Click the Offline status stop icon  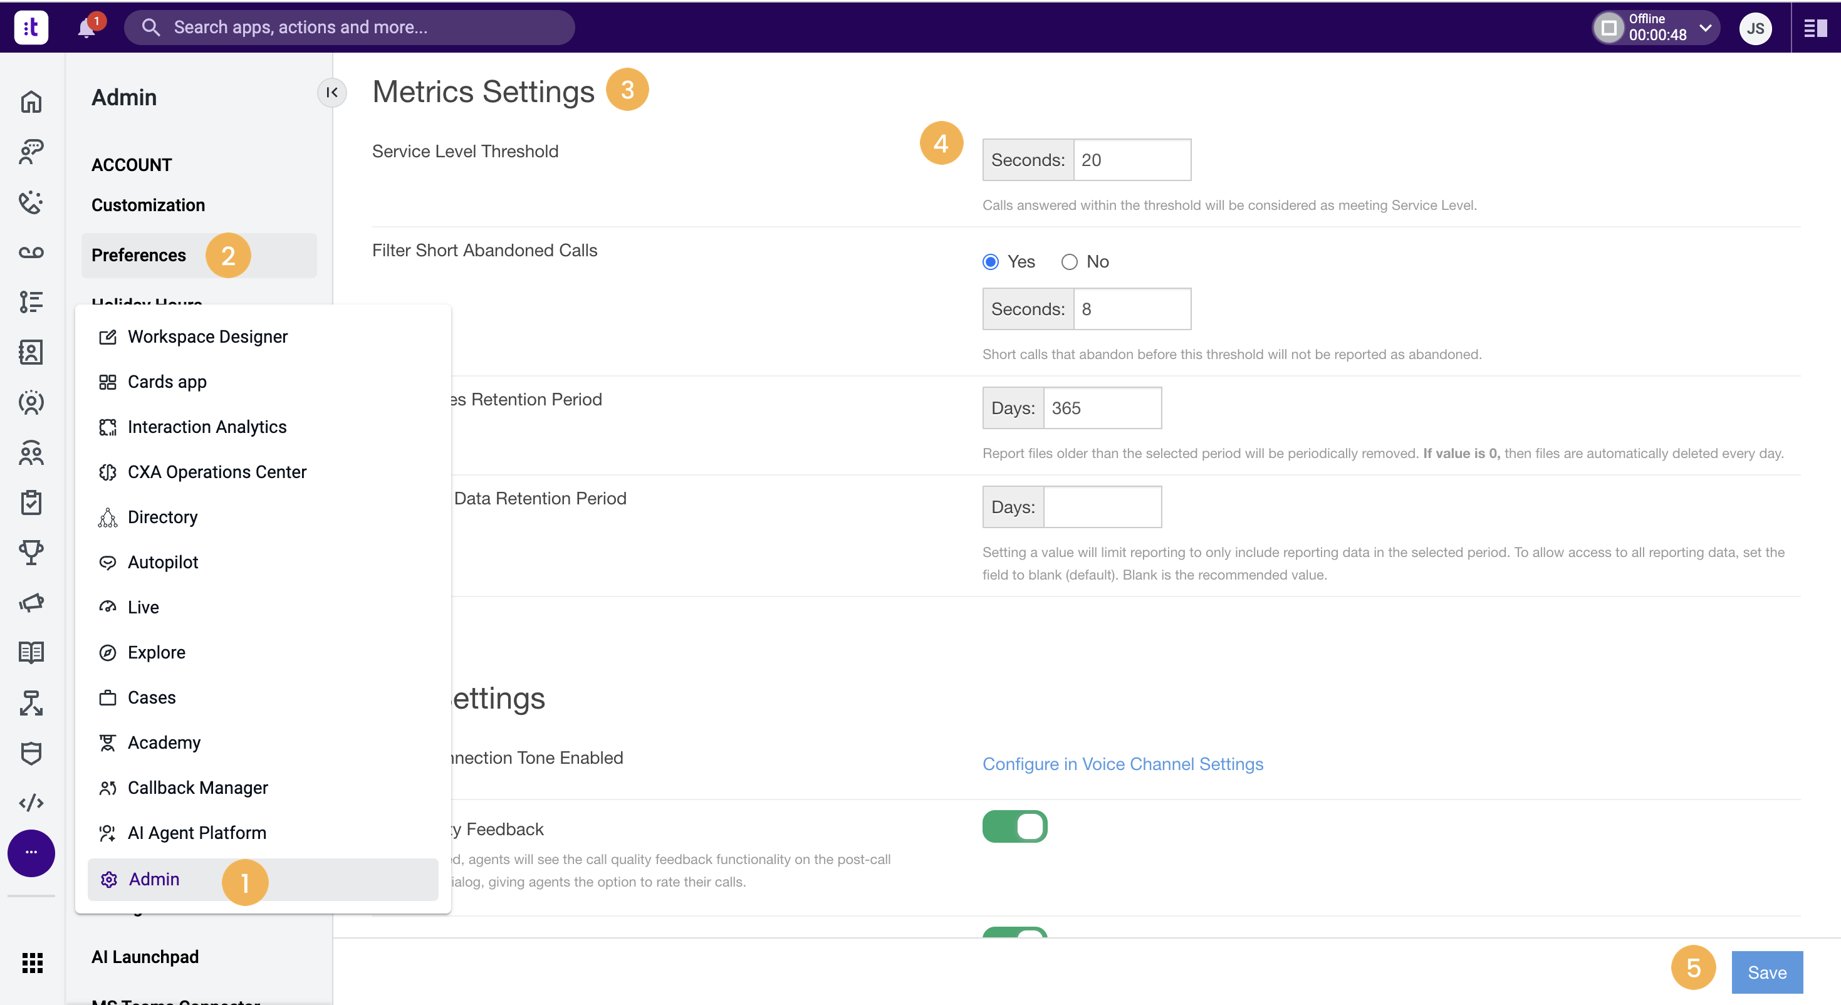[1609, 28]
